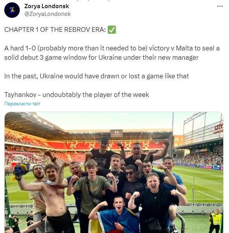Open the @ZoryaLondonsk handle link

click(x=48, y=14)
